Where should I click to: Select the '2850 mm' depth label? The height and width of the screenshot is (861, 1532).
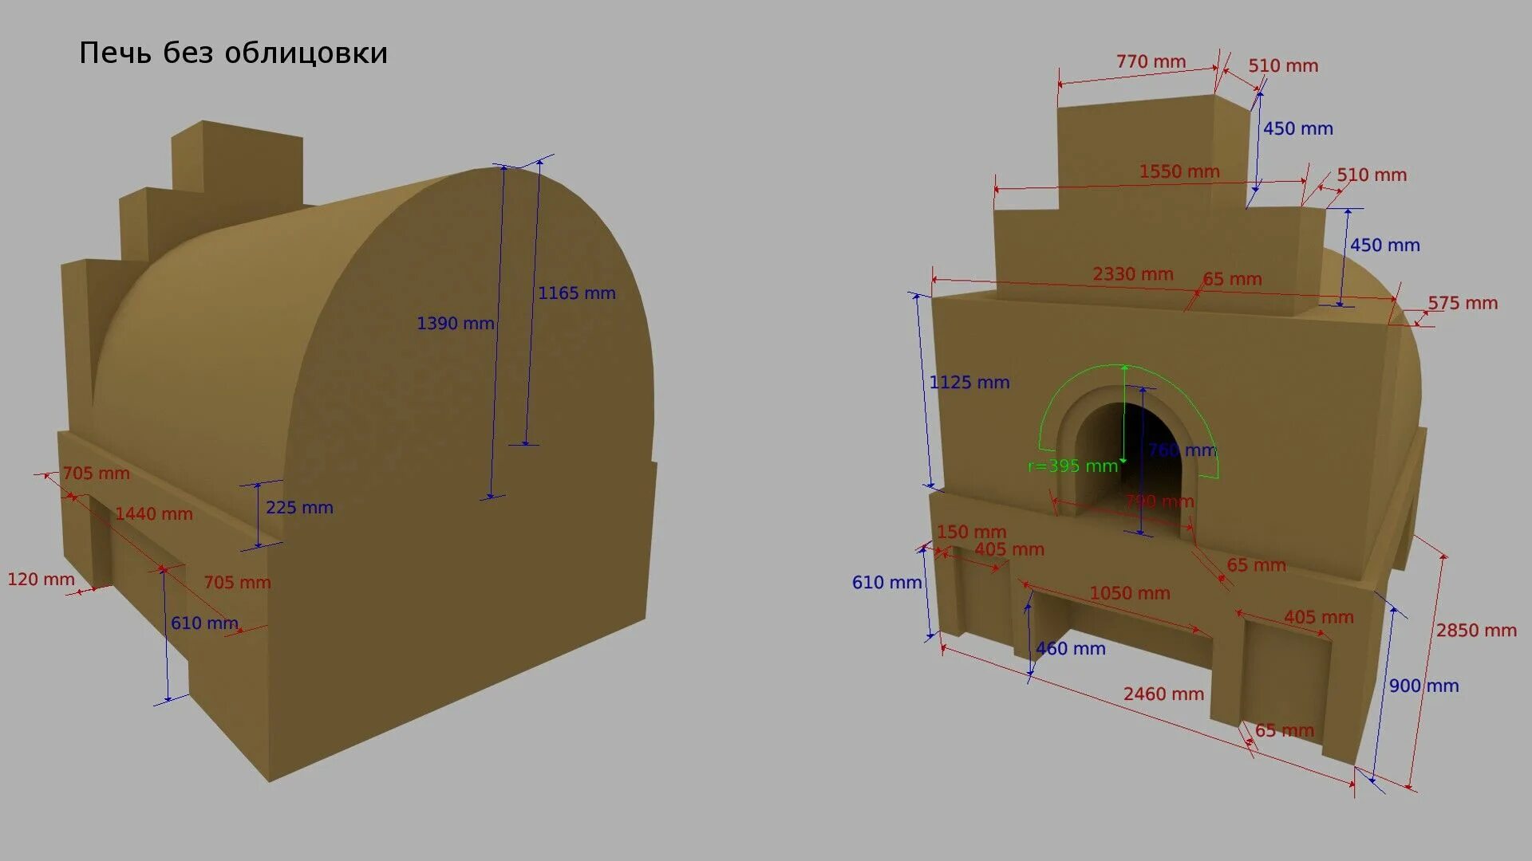tap(1476, 630)
